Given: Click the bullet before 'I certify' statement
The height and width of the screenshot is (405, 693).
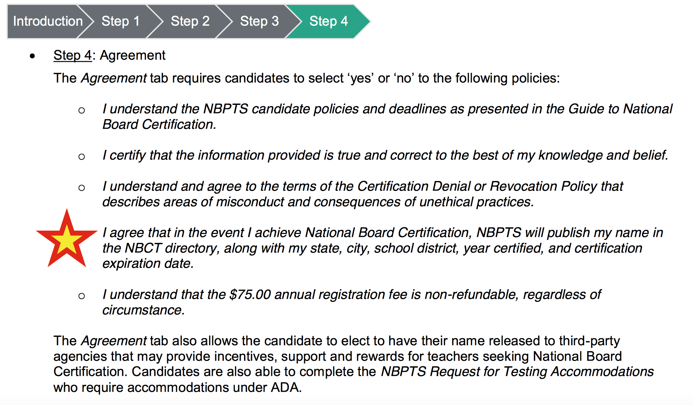Looking at the screenshot, I should [x=82, y=157].
